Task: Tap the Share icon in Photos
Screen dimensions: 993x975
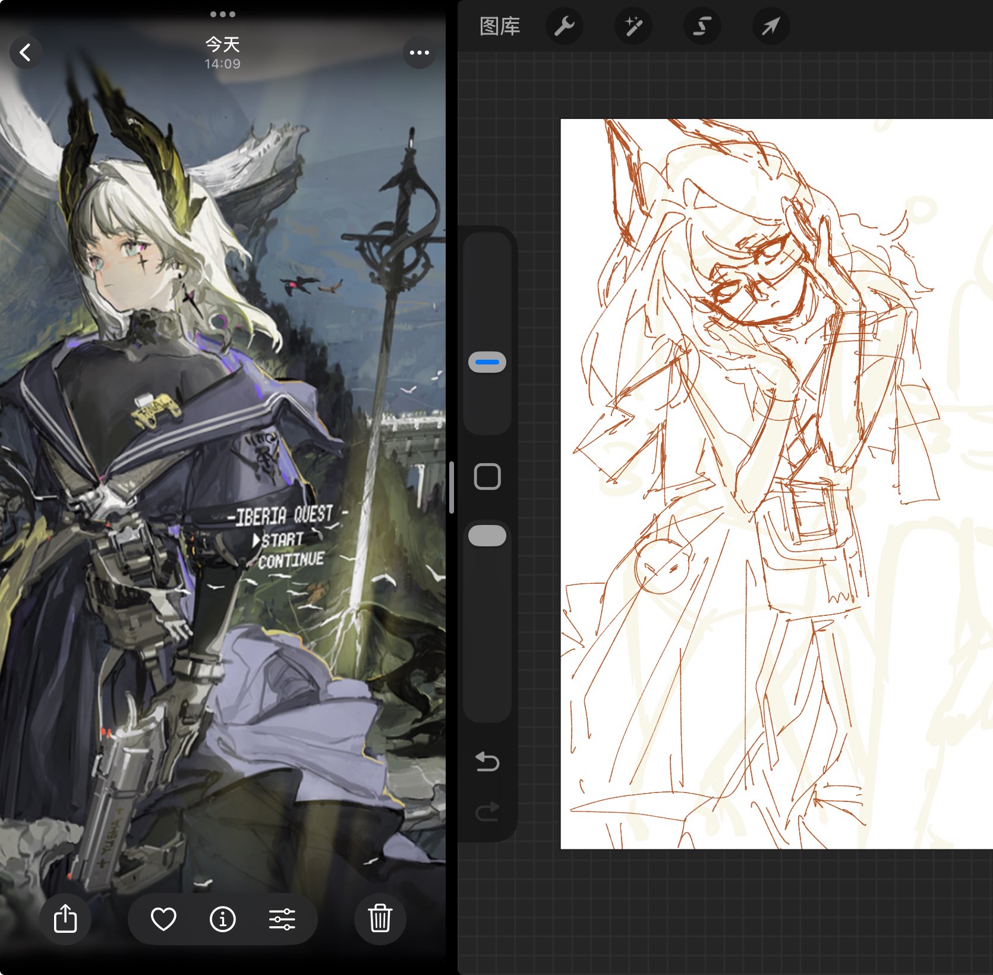Action: click(x=65, y=919)
